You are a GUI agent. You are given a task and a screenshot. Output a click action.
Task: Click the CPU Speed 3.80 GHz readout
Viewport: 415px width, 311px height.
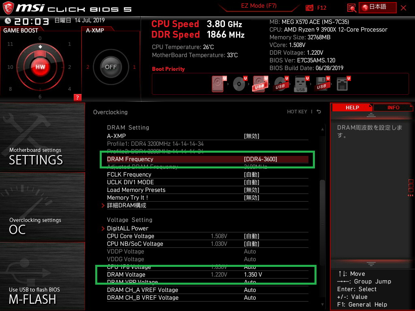coord(197,24)
